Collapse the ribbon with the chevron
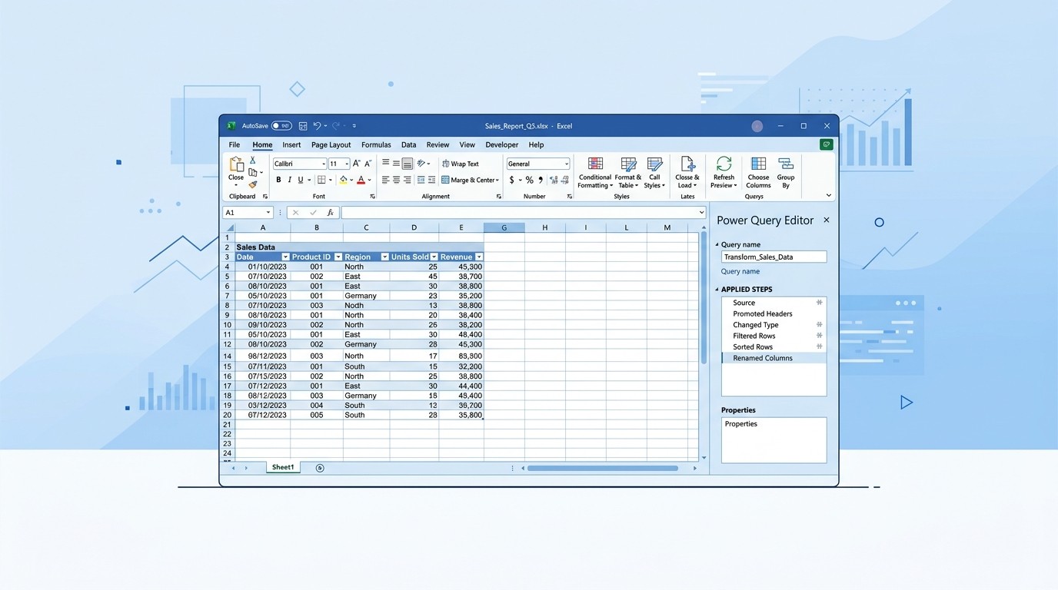1058x590 pixels. pos(828,195)
